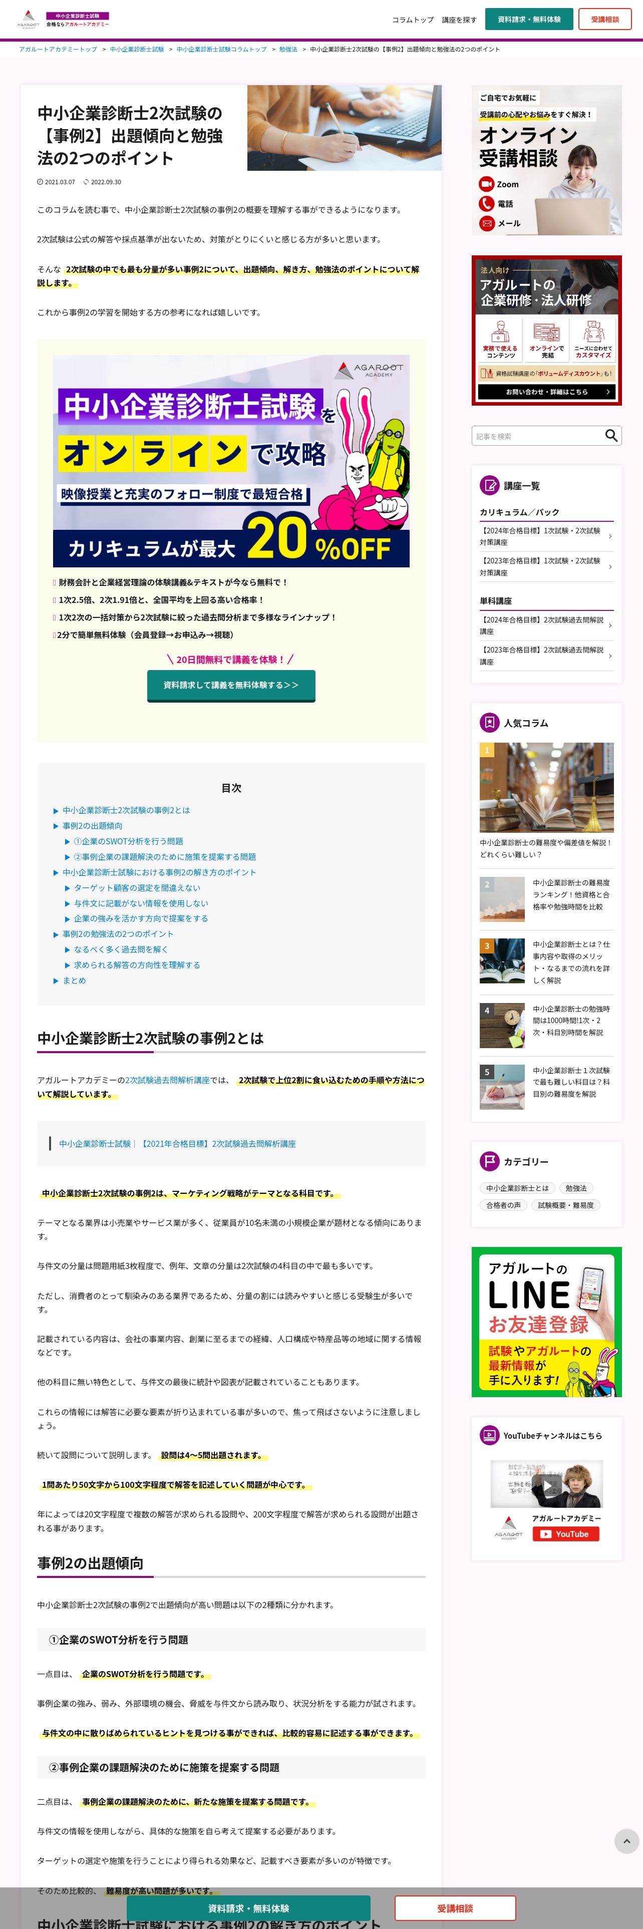Click 勉強法 breadcrumb link
The image size is (643, 1929).
pos(288,50)
